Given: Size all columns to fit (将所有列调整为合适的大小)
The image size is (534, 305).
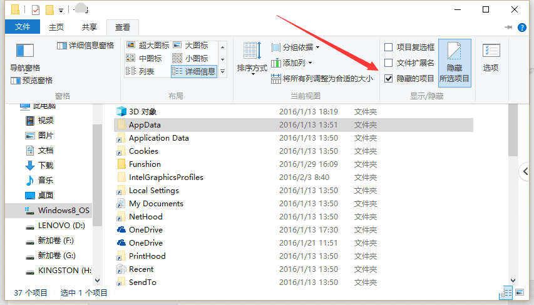Looking at the screenshot, I should click(322, 79).
